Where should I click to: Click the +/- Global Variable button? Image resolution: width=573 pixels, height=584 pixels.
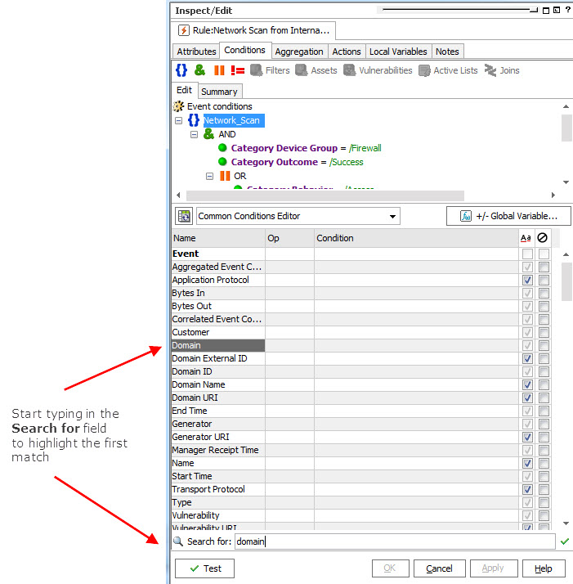tap(508, 216)
